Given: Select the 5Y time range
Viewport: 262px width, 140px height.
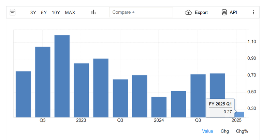Looking at the screenshot, I should click(44, 13).
